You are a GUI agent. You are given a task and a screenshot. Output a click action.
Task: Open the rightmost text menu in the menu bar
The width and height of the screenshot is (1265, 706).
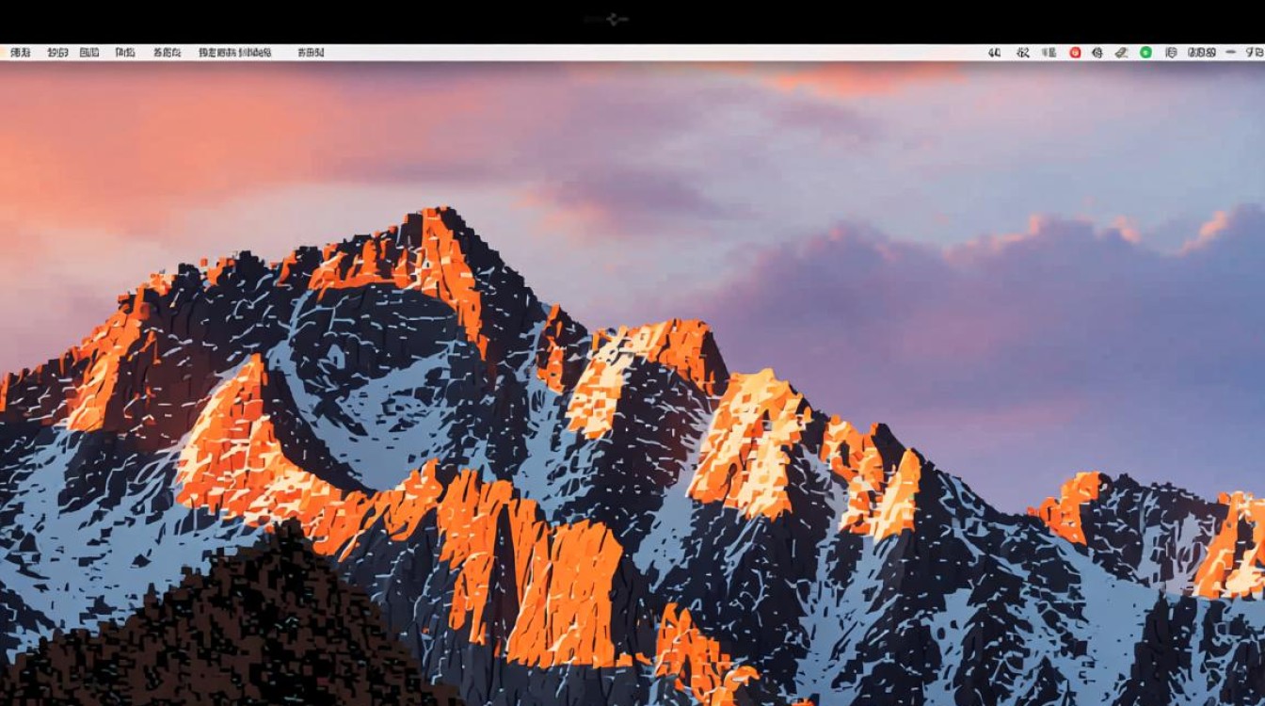pyautogui.click(x=312, y=53)
